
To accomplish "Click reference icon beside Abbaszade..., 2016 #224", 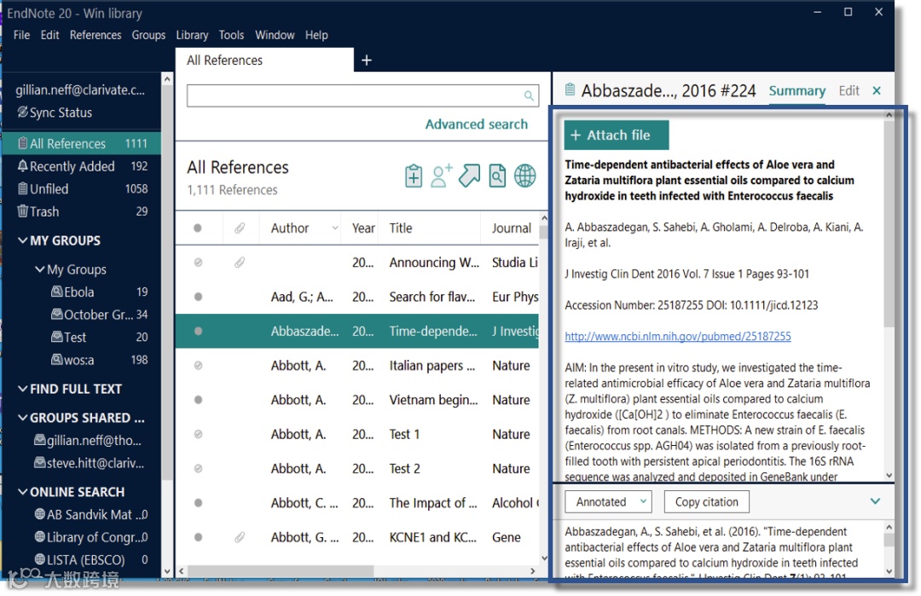I will 570,90.
